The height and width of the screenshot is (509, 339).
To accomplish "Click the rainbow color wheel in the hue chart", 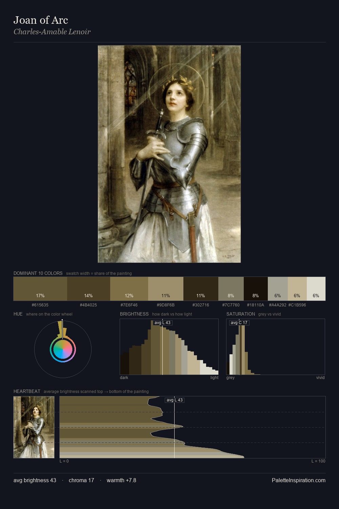I will (63, 350).
